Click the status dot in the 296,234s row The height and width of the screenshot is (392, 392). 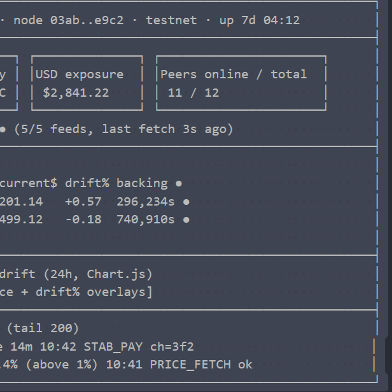pyautogui.click(x=186, y=202)
